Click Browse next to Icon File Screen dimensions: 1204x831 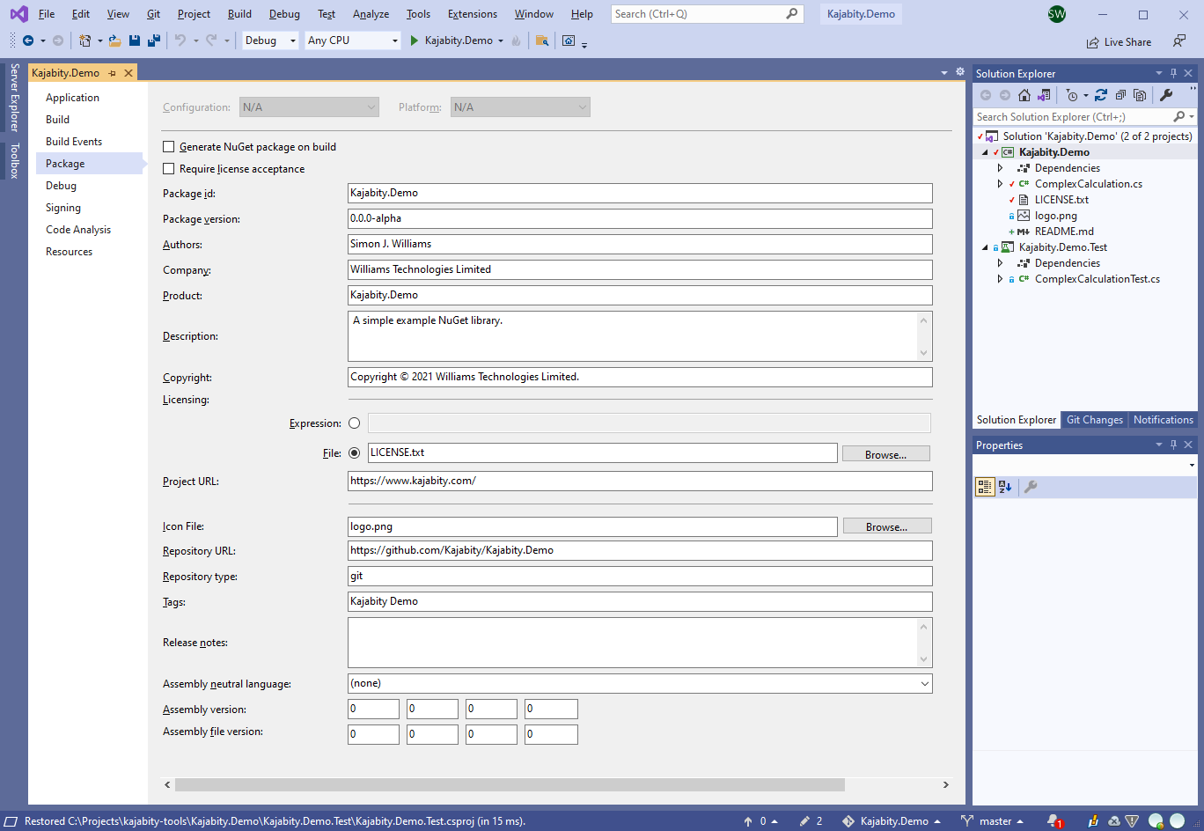[885, 526]
